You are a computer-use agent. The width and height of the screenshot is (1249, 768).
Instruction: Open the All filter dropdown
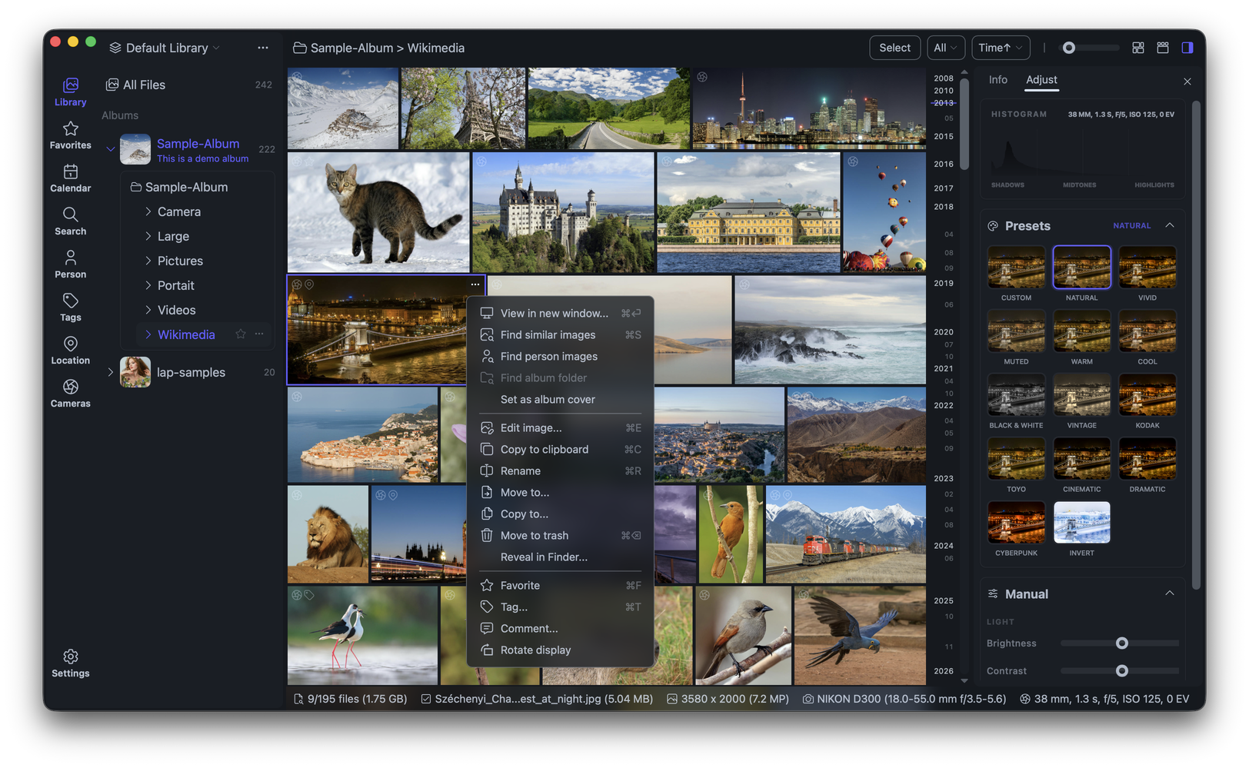945,47
